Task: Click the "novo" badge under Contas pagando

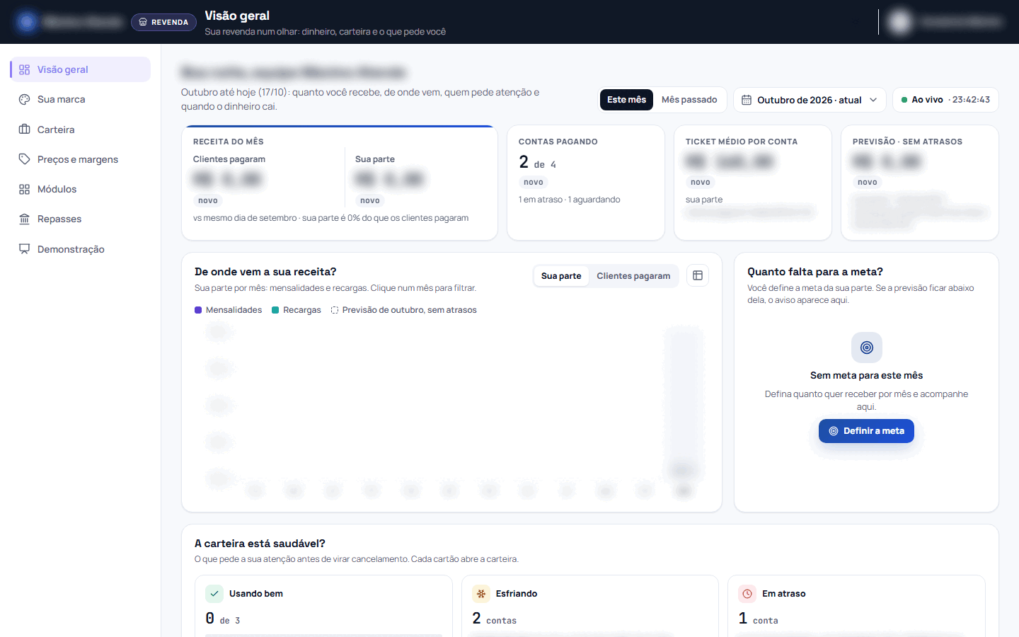Action: click(x=534, y=182)
